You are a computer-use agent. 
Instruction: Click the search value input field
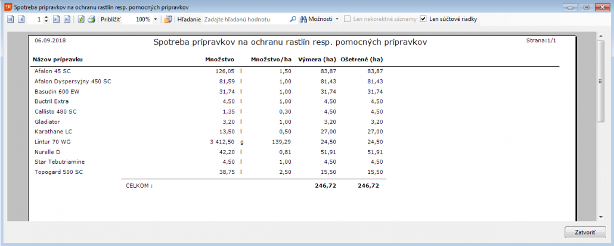point(246,19)
